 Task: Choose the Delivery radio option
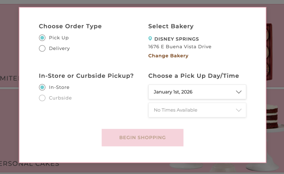42,49
